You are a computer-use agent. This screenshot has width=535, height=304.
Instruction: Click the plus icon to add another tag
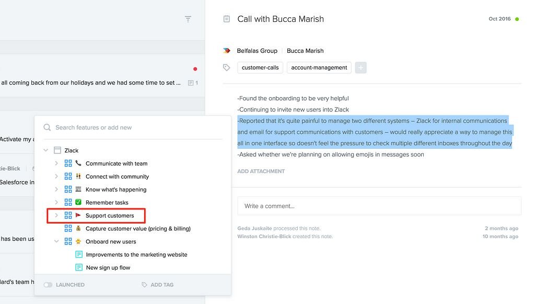[360, 67]
